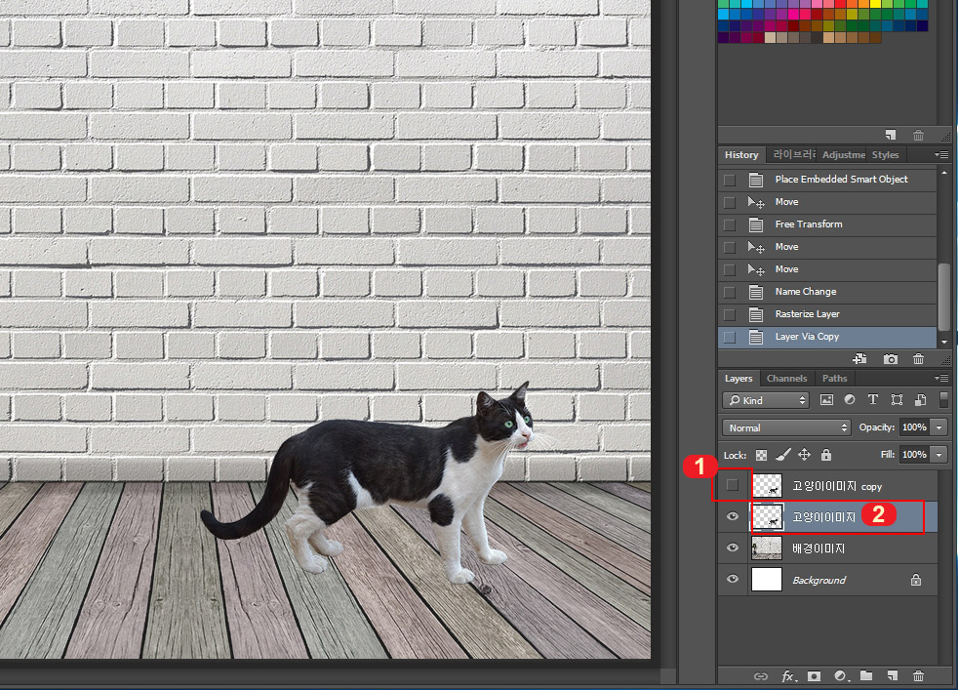Create new snapshot with camera icon
This screenshot has height=690, width=958.
click(890, 359)
